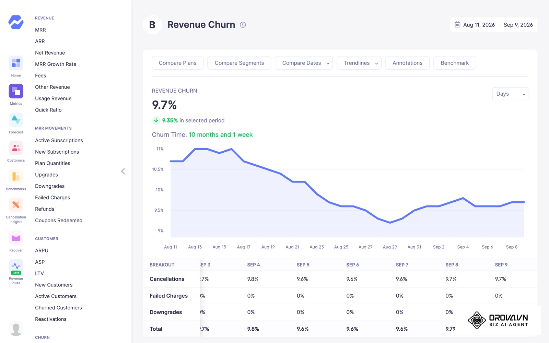Click the SEP 4 column header
Image resolution: width=549 pixels, height=343 pixels.
coord(254,265)
